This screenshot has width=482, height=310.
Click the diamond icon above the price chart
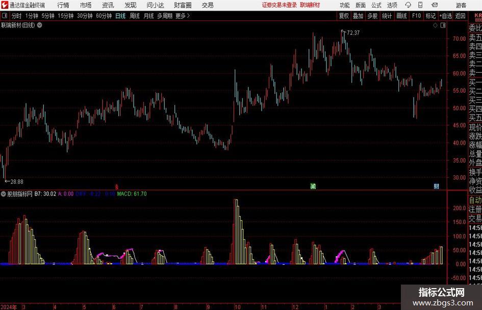point(435,25)
